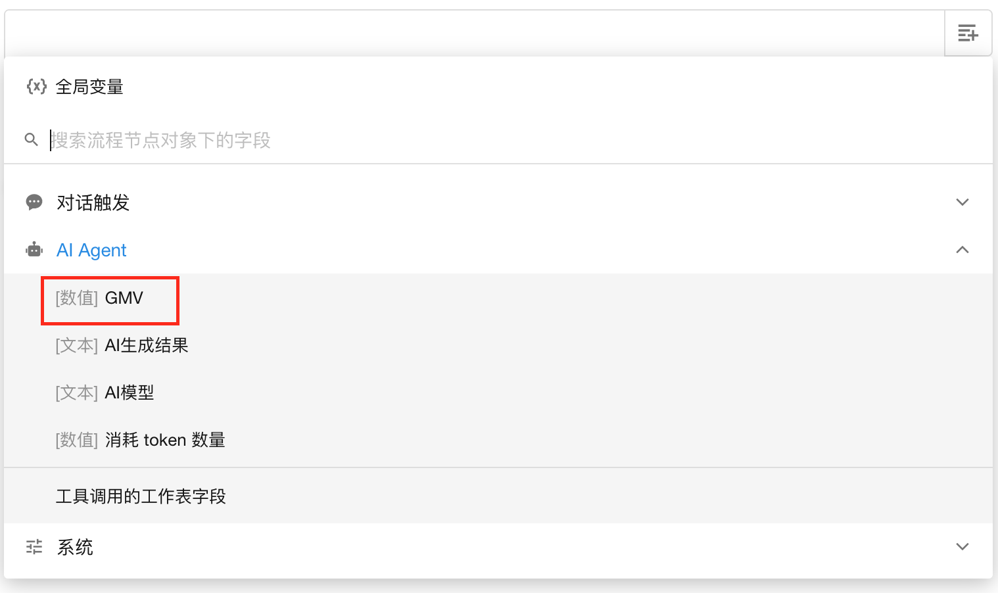
Task: Click the AI Agent heading text
Action: pyautogui.click(x=91, y=250)
